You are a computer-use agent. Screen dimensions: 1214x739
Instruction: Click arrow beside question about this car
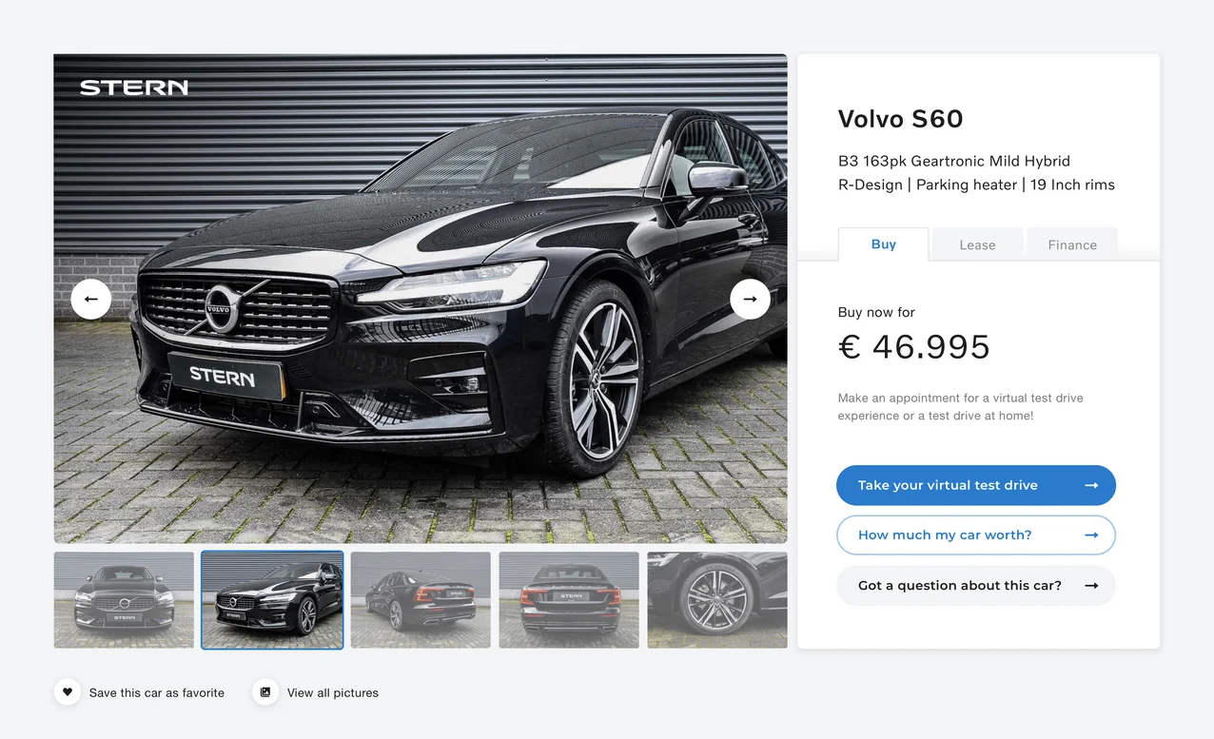click(1091, 585)
